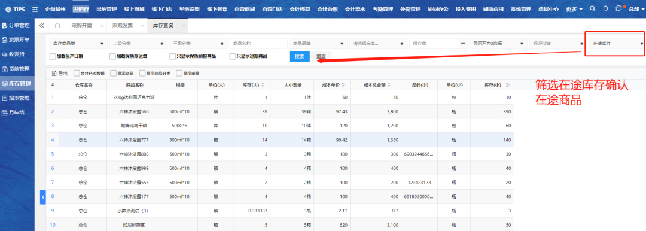Switch to the 采购发票 tab

click(x=122, y=26)
